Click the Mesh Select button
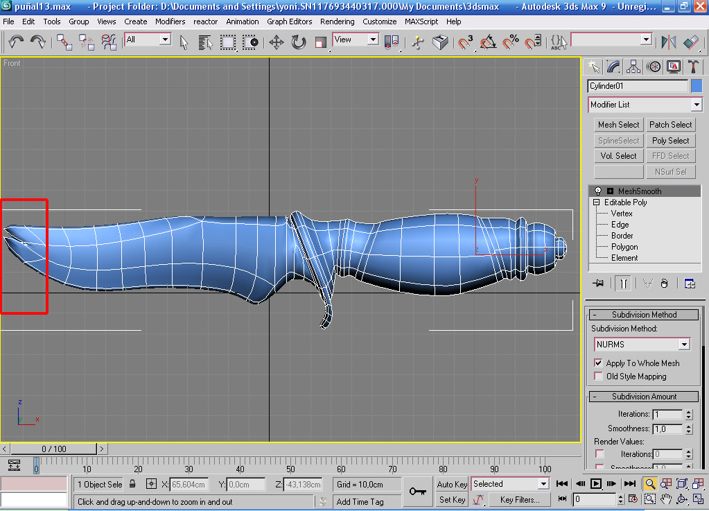Image resolution: width=709 pixels, height=511 pixels. click(x=618, y=125)
